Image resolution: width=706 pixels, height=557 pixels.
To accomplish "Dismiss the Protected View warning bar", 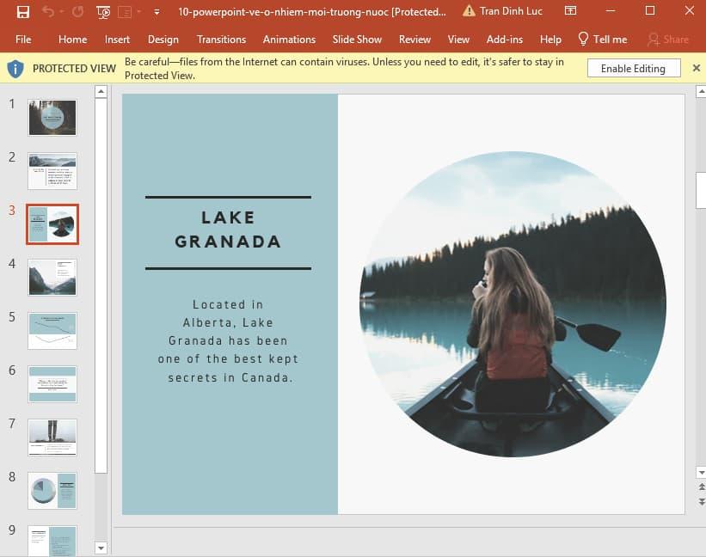I will pyautogui.click(x=697, y=67).
